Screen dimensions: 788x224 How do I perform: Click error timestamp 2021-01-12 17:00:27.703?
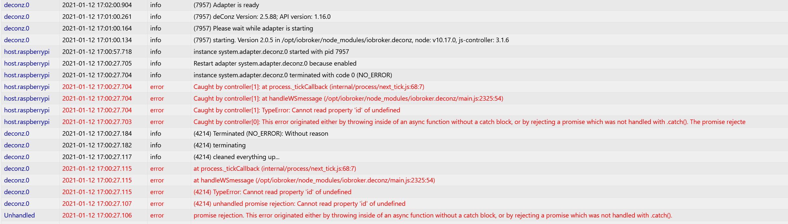click(x=97, y=122)
